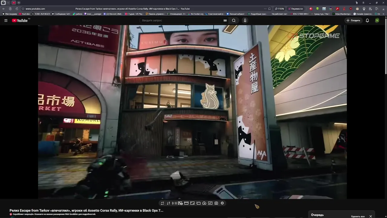This screenshot has width=387, height=218.
Task: Toggle cinema mode clapper icon
Action: coord(186,203)
